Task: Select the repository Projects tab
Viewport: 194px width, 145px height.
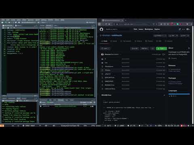Action: coord(149,41)
